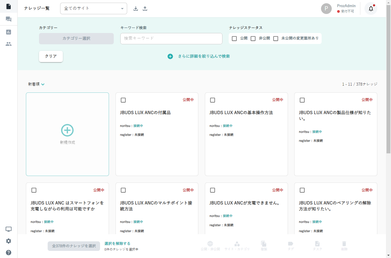Screen dimensions: 391x258
Task: Click the 選択を解除する link
Action: (117, 243)
